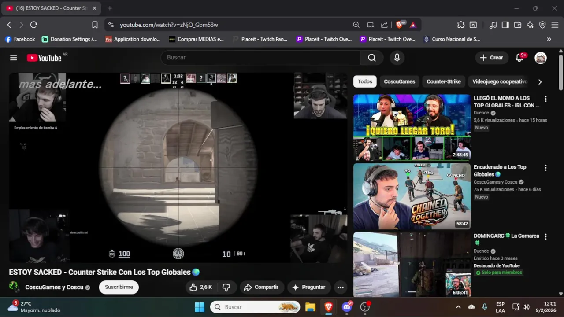
Task: Open the CoscuGames y Coscu channel name
Action: point(54,287)
